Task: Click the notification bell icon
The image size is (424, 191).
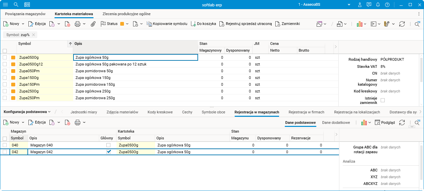Action: [378, 5]
